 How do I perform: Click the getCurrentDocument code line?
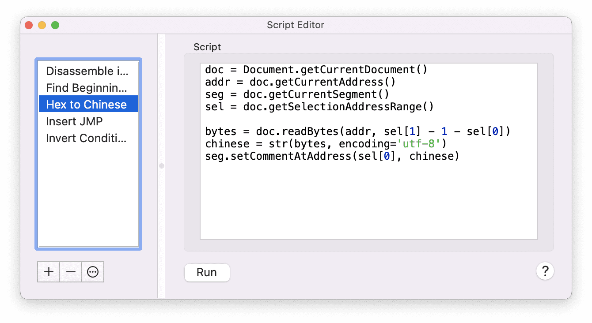[x=316, y=70]
